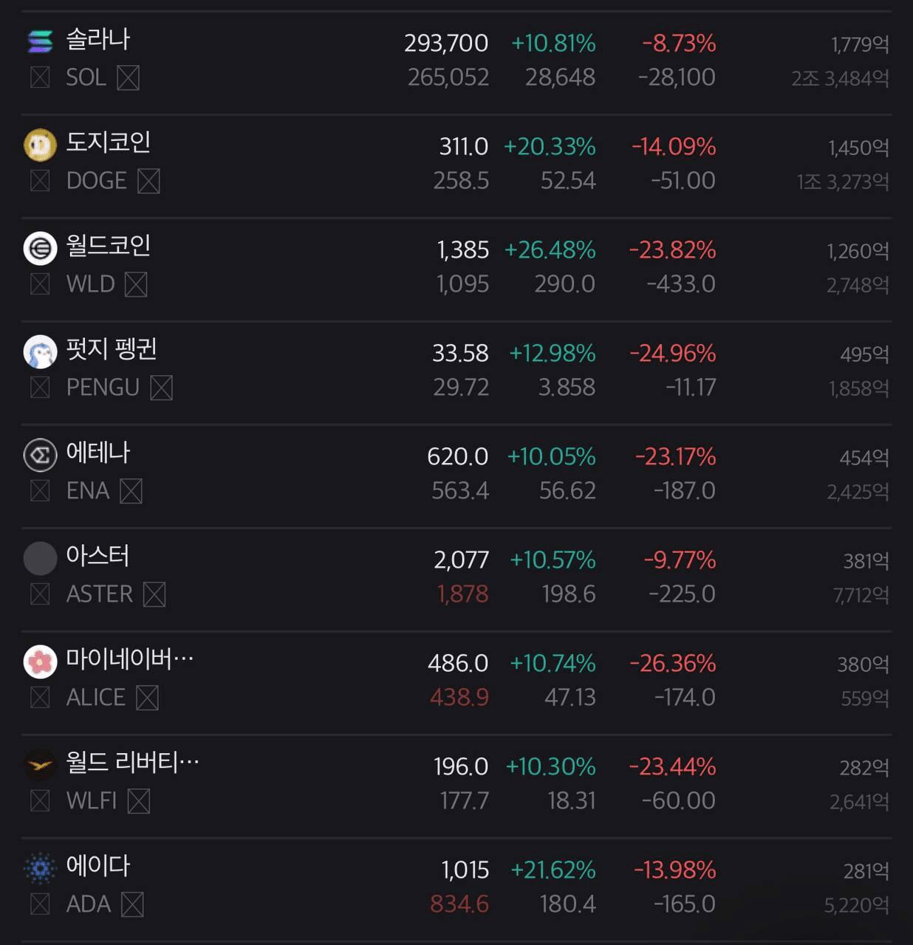Click the 마이네이버 truncated coin name

pos(129,659)
